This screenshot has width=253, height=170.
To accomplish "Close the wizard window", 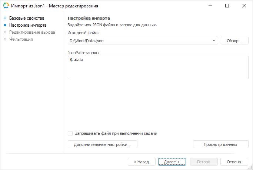I will point(244,6).
